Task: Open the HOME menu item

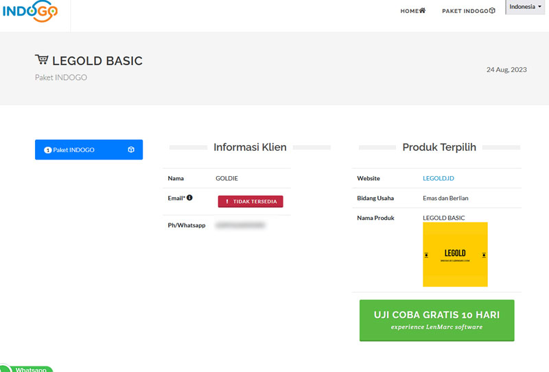Action: [413, 11]
